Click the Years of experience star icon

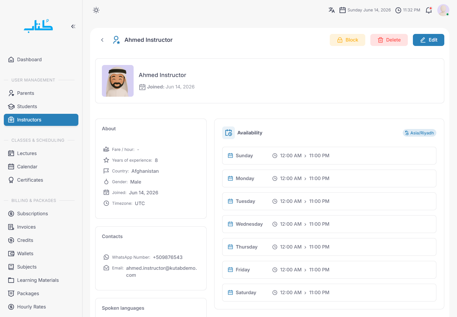point(106,160)
